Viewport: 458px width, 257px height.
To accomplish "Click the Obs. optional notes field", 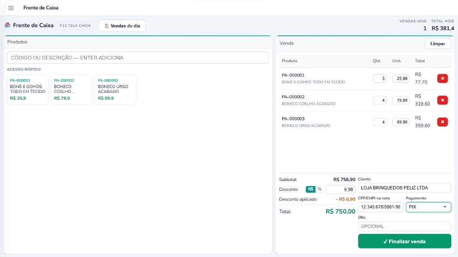I will point(404,226).
